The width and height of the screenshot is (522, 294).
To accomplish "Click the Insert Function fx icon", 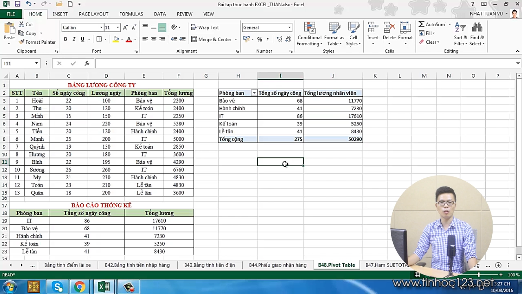I will click(87, 63).
